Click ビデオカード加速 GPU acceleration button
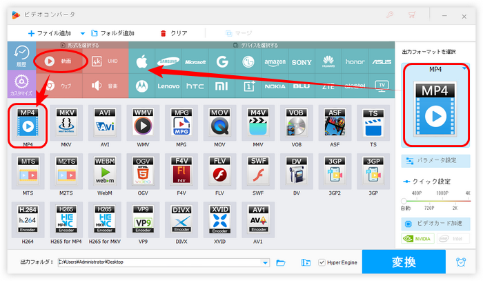 click(x=435, y=224)
